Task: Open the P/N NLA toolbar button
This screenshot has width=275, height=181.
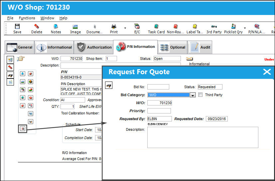Action: [x=257, y=29]
